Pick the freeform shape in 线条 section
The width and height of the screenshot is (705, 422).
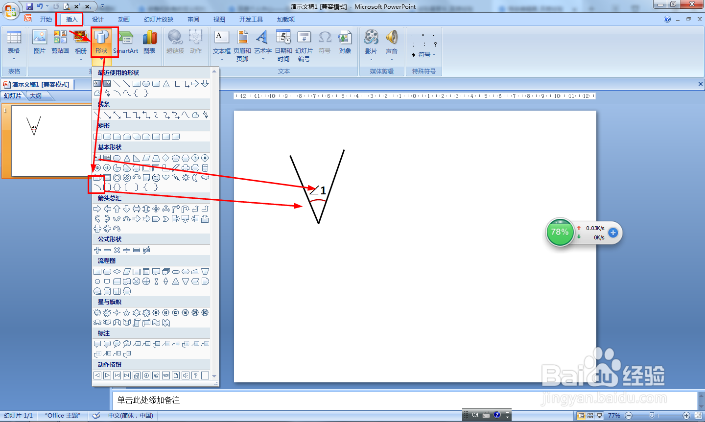(195, 115)
